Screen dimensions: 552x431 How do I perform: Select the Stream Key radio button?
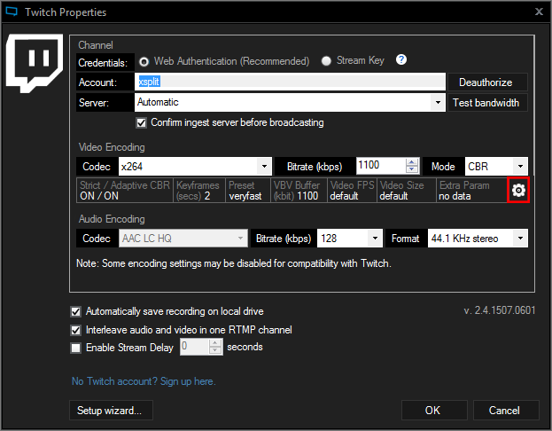click(x=327, y=61)
